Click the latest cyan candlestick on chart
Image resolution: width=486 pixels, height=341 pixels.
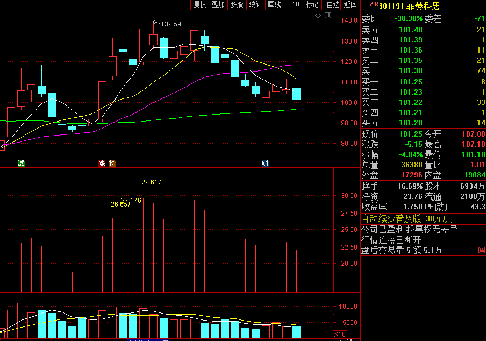pos(296,94)
